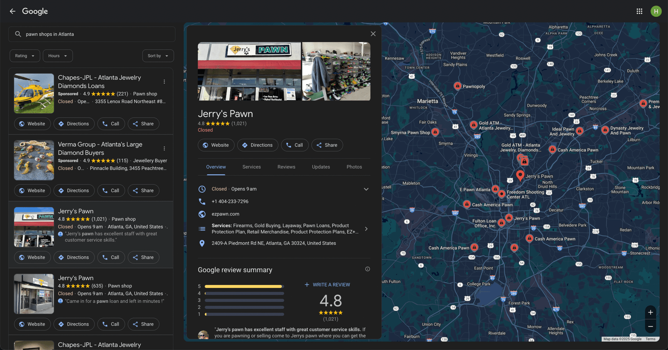The height and width of the screenshot is (350, 668).
Task: Click Directions button in Jerry's Pawn detail panel
Action: coord(258,145)
